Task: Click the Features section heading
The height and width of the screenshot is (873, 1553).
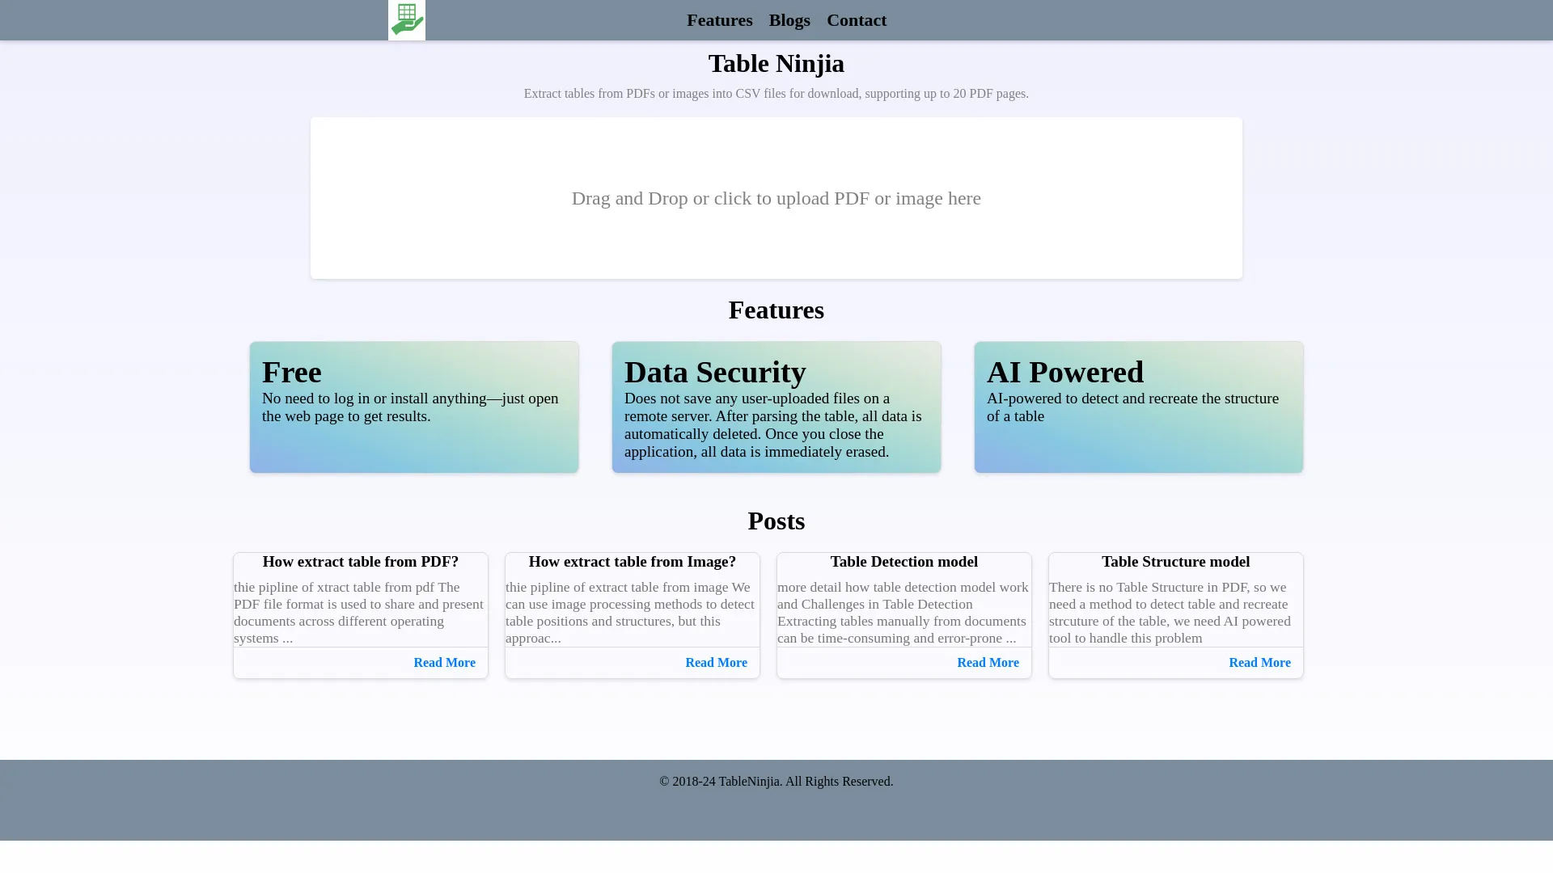Action: [x=776, y=310]
